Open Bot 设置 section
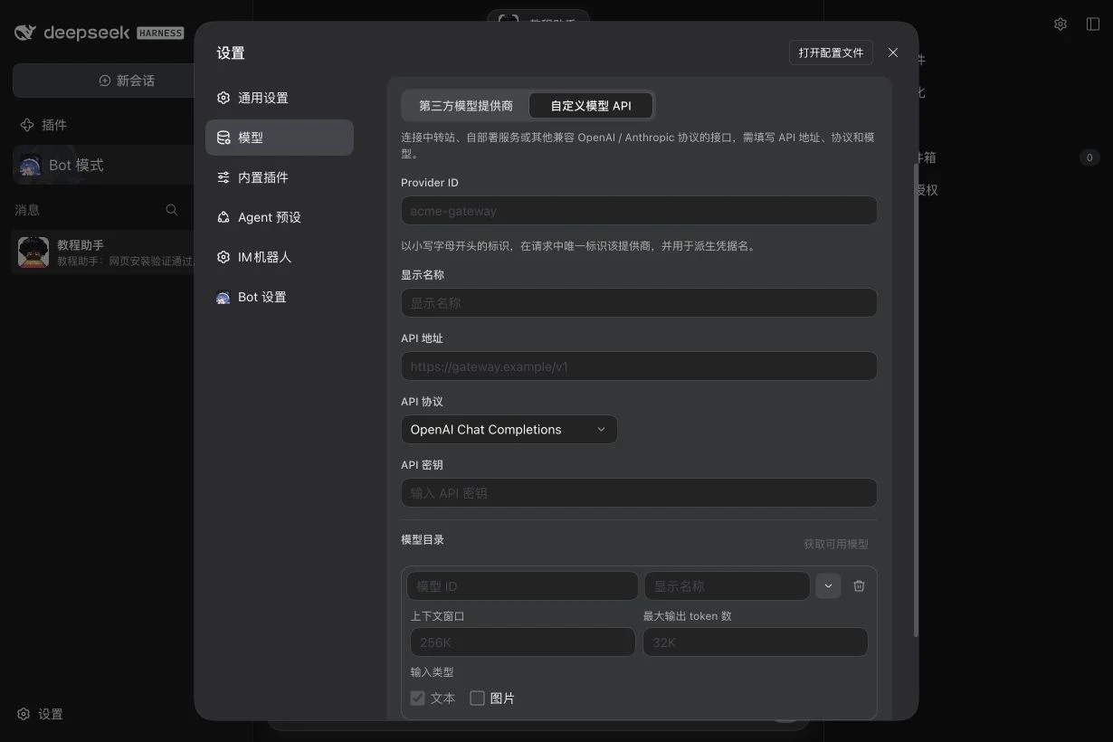Screen dimensions: 1113x742 click(280, 297)
